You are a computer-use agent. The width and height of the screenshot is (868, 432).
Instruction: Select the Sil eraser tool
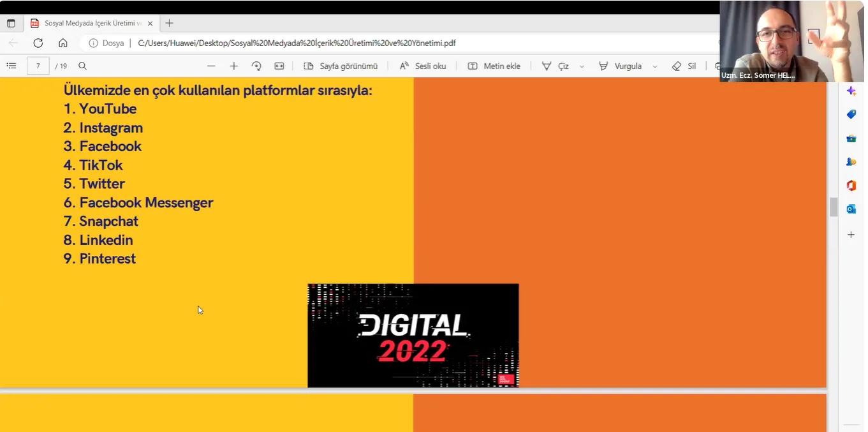684,66
